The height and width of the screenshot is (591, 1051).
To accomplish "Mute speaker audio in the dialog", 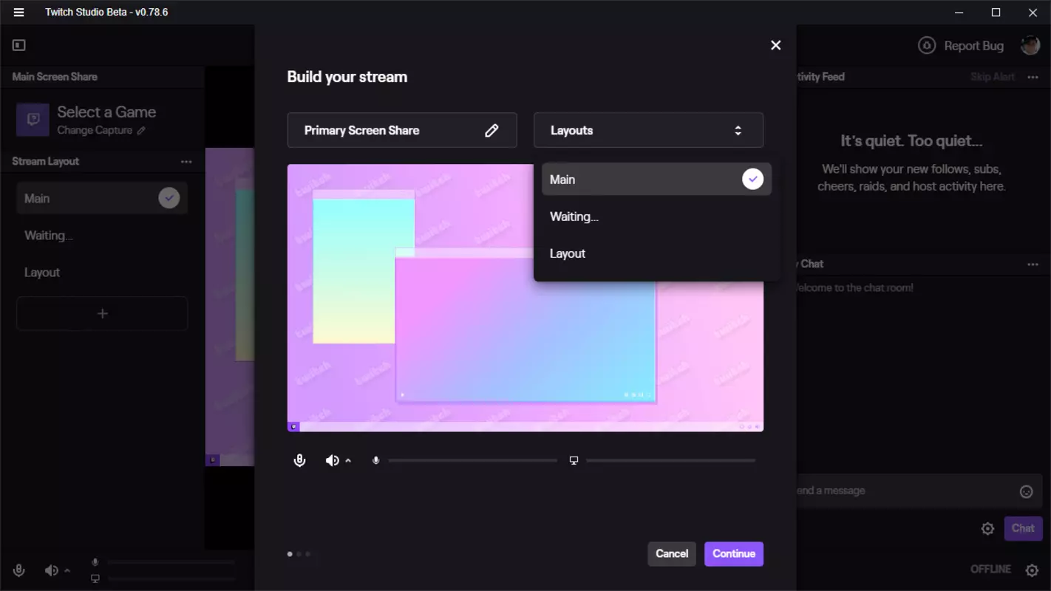I will 332,461.
